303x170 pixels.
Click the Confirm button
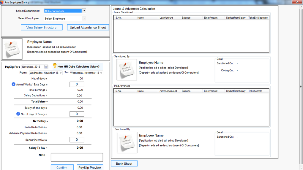tap(62, 167)
